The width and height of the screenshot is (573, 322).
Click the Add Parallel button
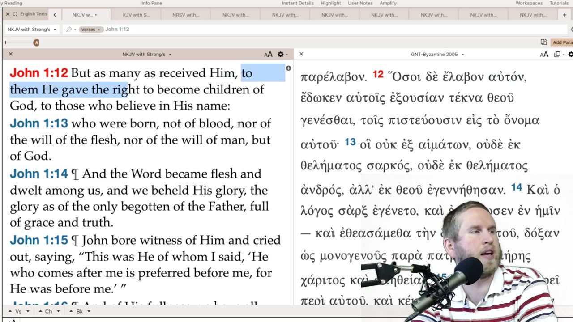click(562, 42)
